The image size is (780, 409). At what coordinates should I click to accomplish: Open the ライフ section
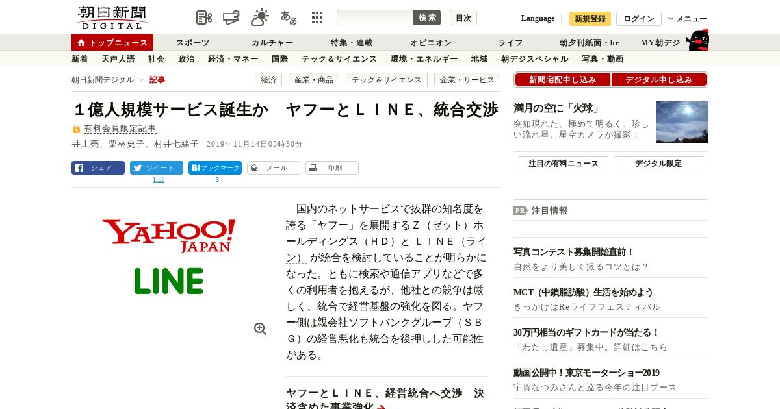pos(510,43)
